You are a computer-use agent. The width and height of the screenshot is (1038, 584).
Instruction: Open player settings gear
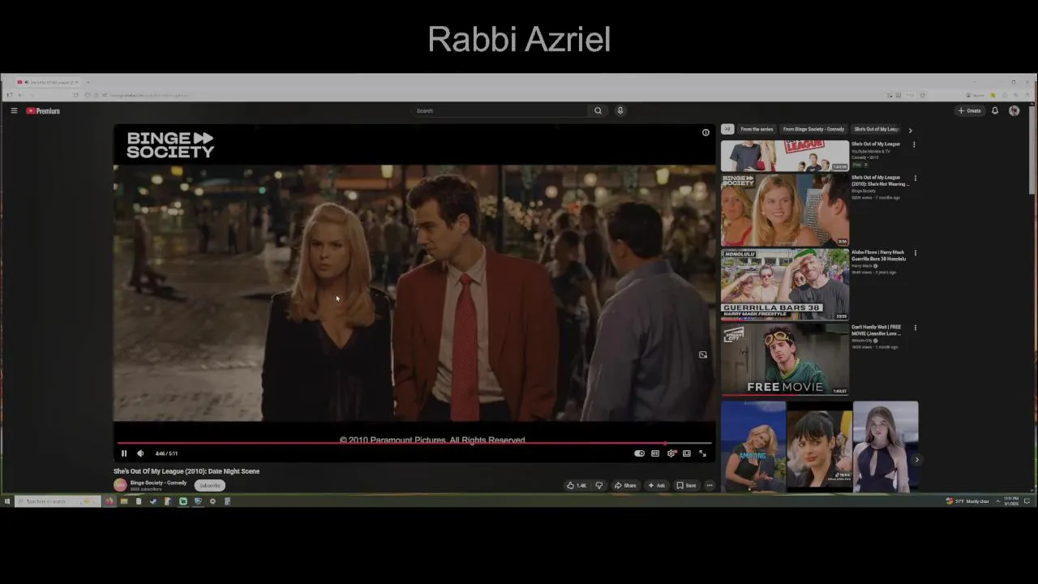671,453
